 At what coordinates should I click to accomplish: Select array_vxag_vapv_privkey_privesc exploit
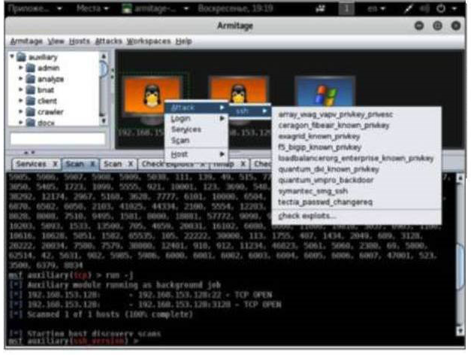point(356,114)
